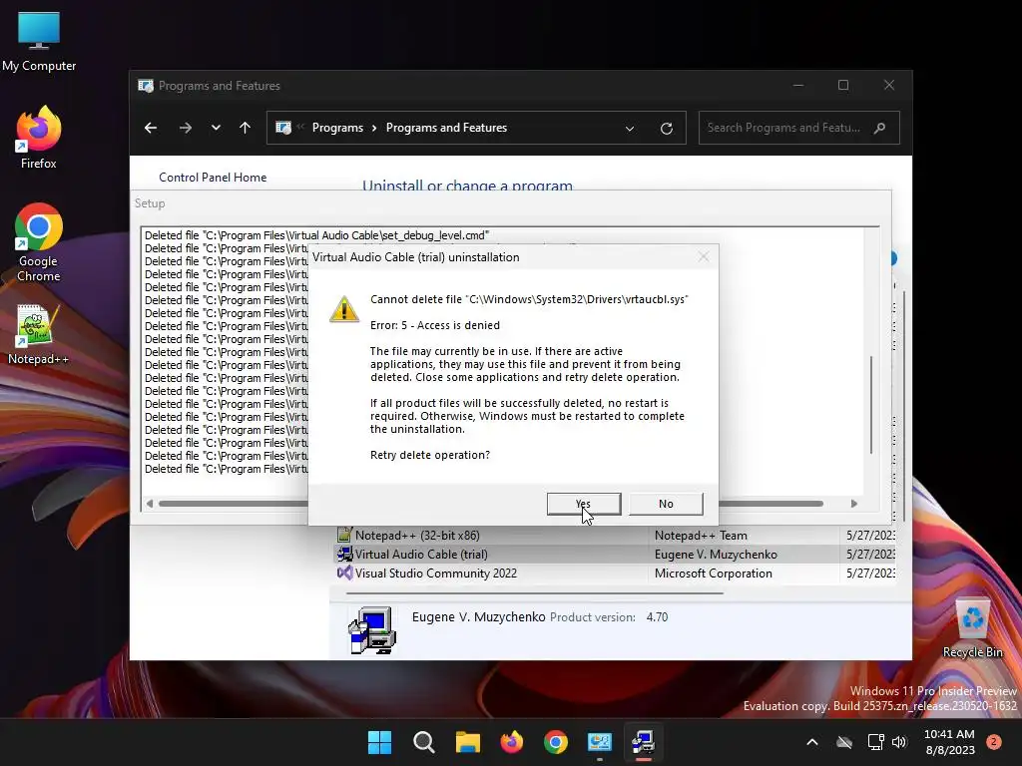Go back in Programs and Features
The image size is (1022, 766).
[x=151, y=128]
